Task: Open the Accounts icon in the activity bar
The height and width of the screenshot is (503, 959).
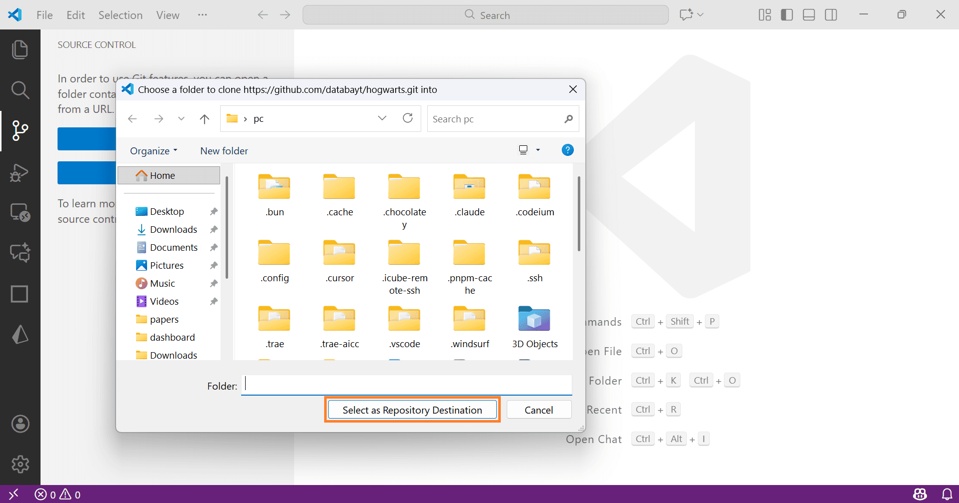Action: point(20,424)
